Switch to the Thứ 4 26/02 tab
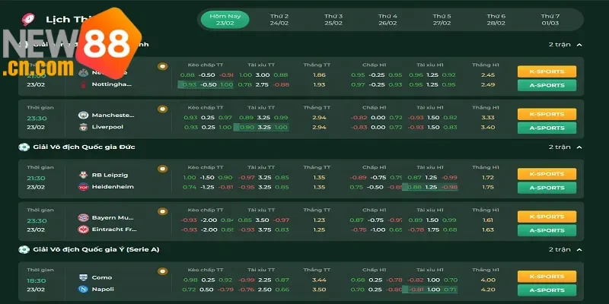Image resolution: width=609 pixels, height=304 pixels. pyautogui.click(x=387, y=19)
